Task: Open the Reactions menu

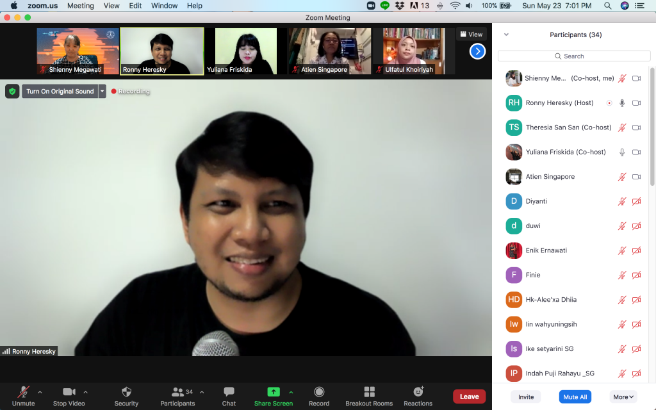Action: pyautogui.click(x=418, y=392)
